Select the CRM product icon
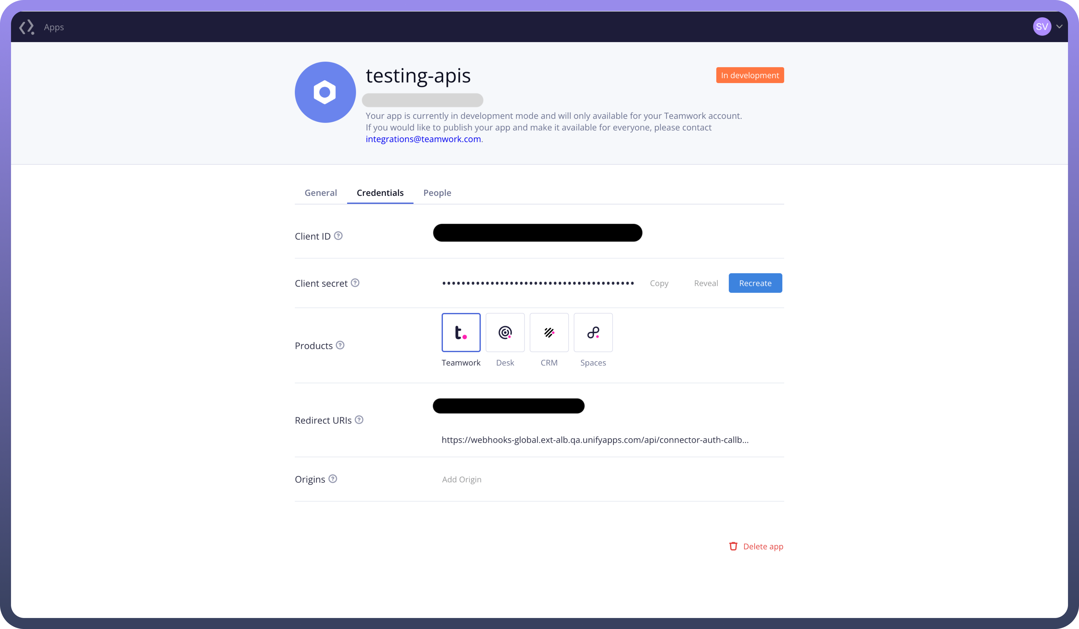The image size is (1079, 629). [x=549, y=332]
